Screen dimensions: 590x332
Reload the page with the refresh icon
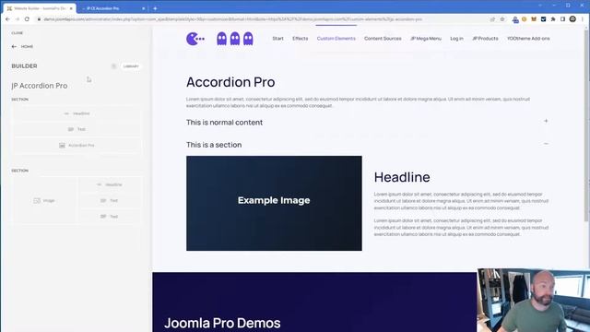pyautogui.click(x=27, y=19)
